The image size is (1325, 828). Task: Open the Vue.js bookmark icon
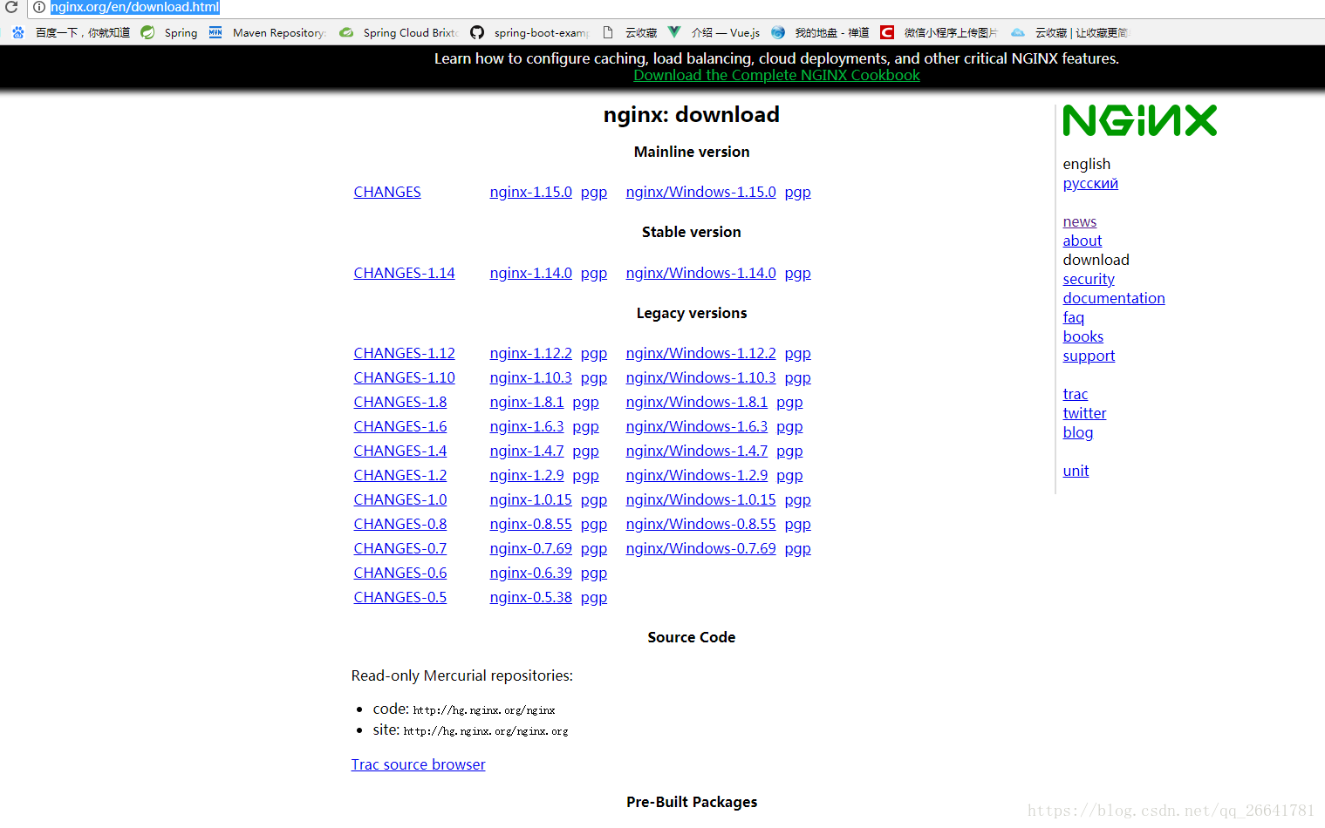674,32
